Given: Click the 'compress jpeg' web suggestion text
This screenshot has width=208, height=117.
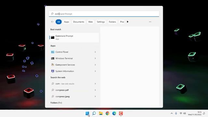Looking at the screenshot, I should coord(62,97).
